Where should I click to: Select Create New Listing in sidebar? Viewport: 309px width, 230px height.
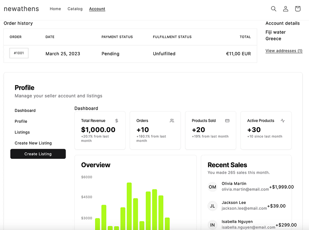pos(33,143)
